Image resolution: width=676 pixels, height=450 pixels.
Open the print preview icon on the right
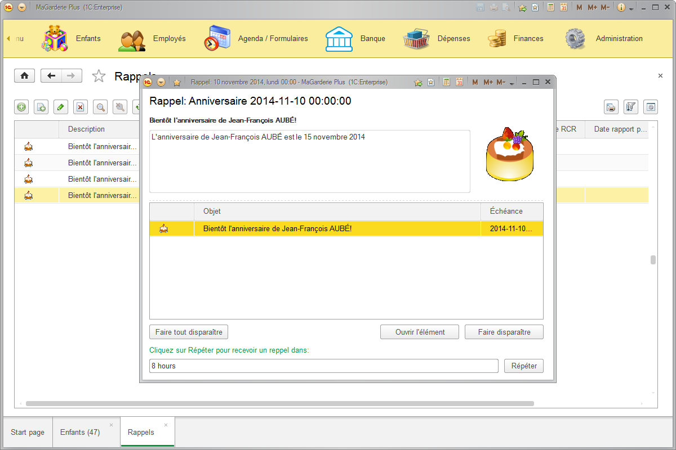pyautogui.click(x=611, y=107)
